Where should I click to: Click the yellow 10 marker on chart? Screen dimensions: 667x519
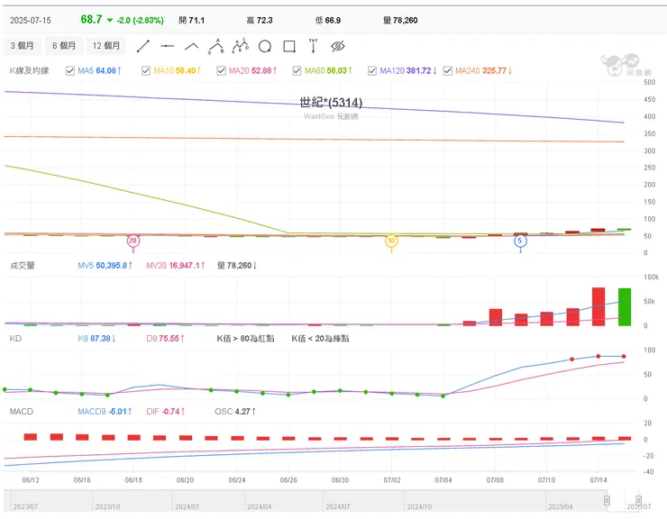391,241
